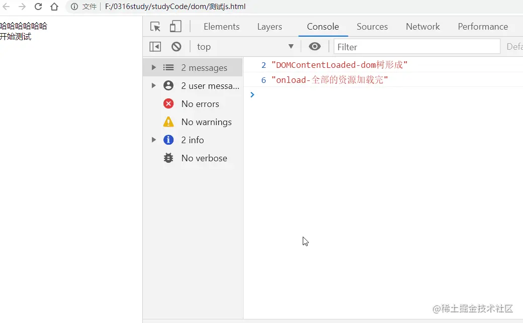Click the console prompt chevron
523x323 pixels.
(x=252, y=94)
